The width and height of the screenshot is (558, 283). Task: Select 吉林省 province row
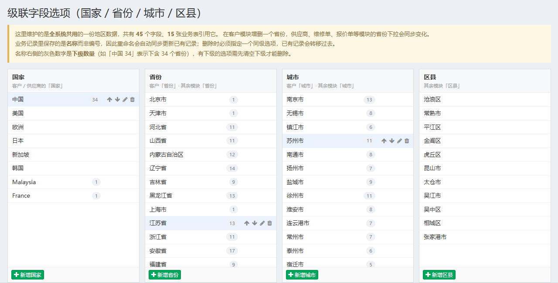[x=211, y=182]
